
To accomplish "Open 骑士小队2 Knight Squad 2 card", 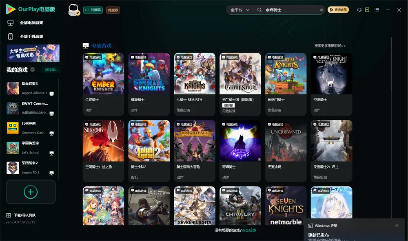I will click(149, 151).
